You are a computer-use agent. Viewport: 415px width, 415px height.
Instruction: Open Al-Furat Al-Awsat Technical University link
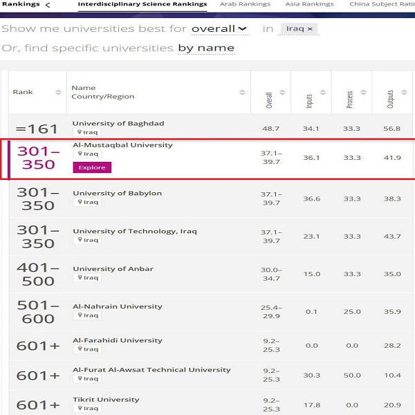tap(151, 370)
